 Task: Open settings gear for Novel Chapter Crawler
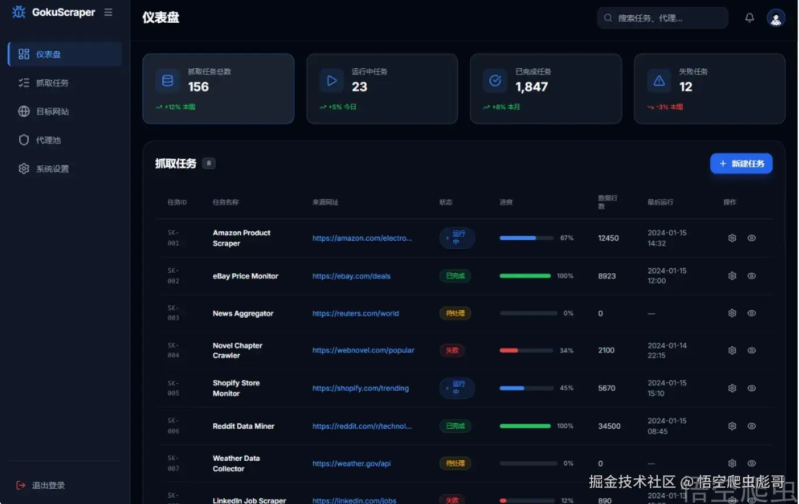click(732, 350)
